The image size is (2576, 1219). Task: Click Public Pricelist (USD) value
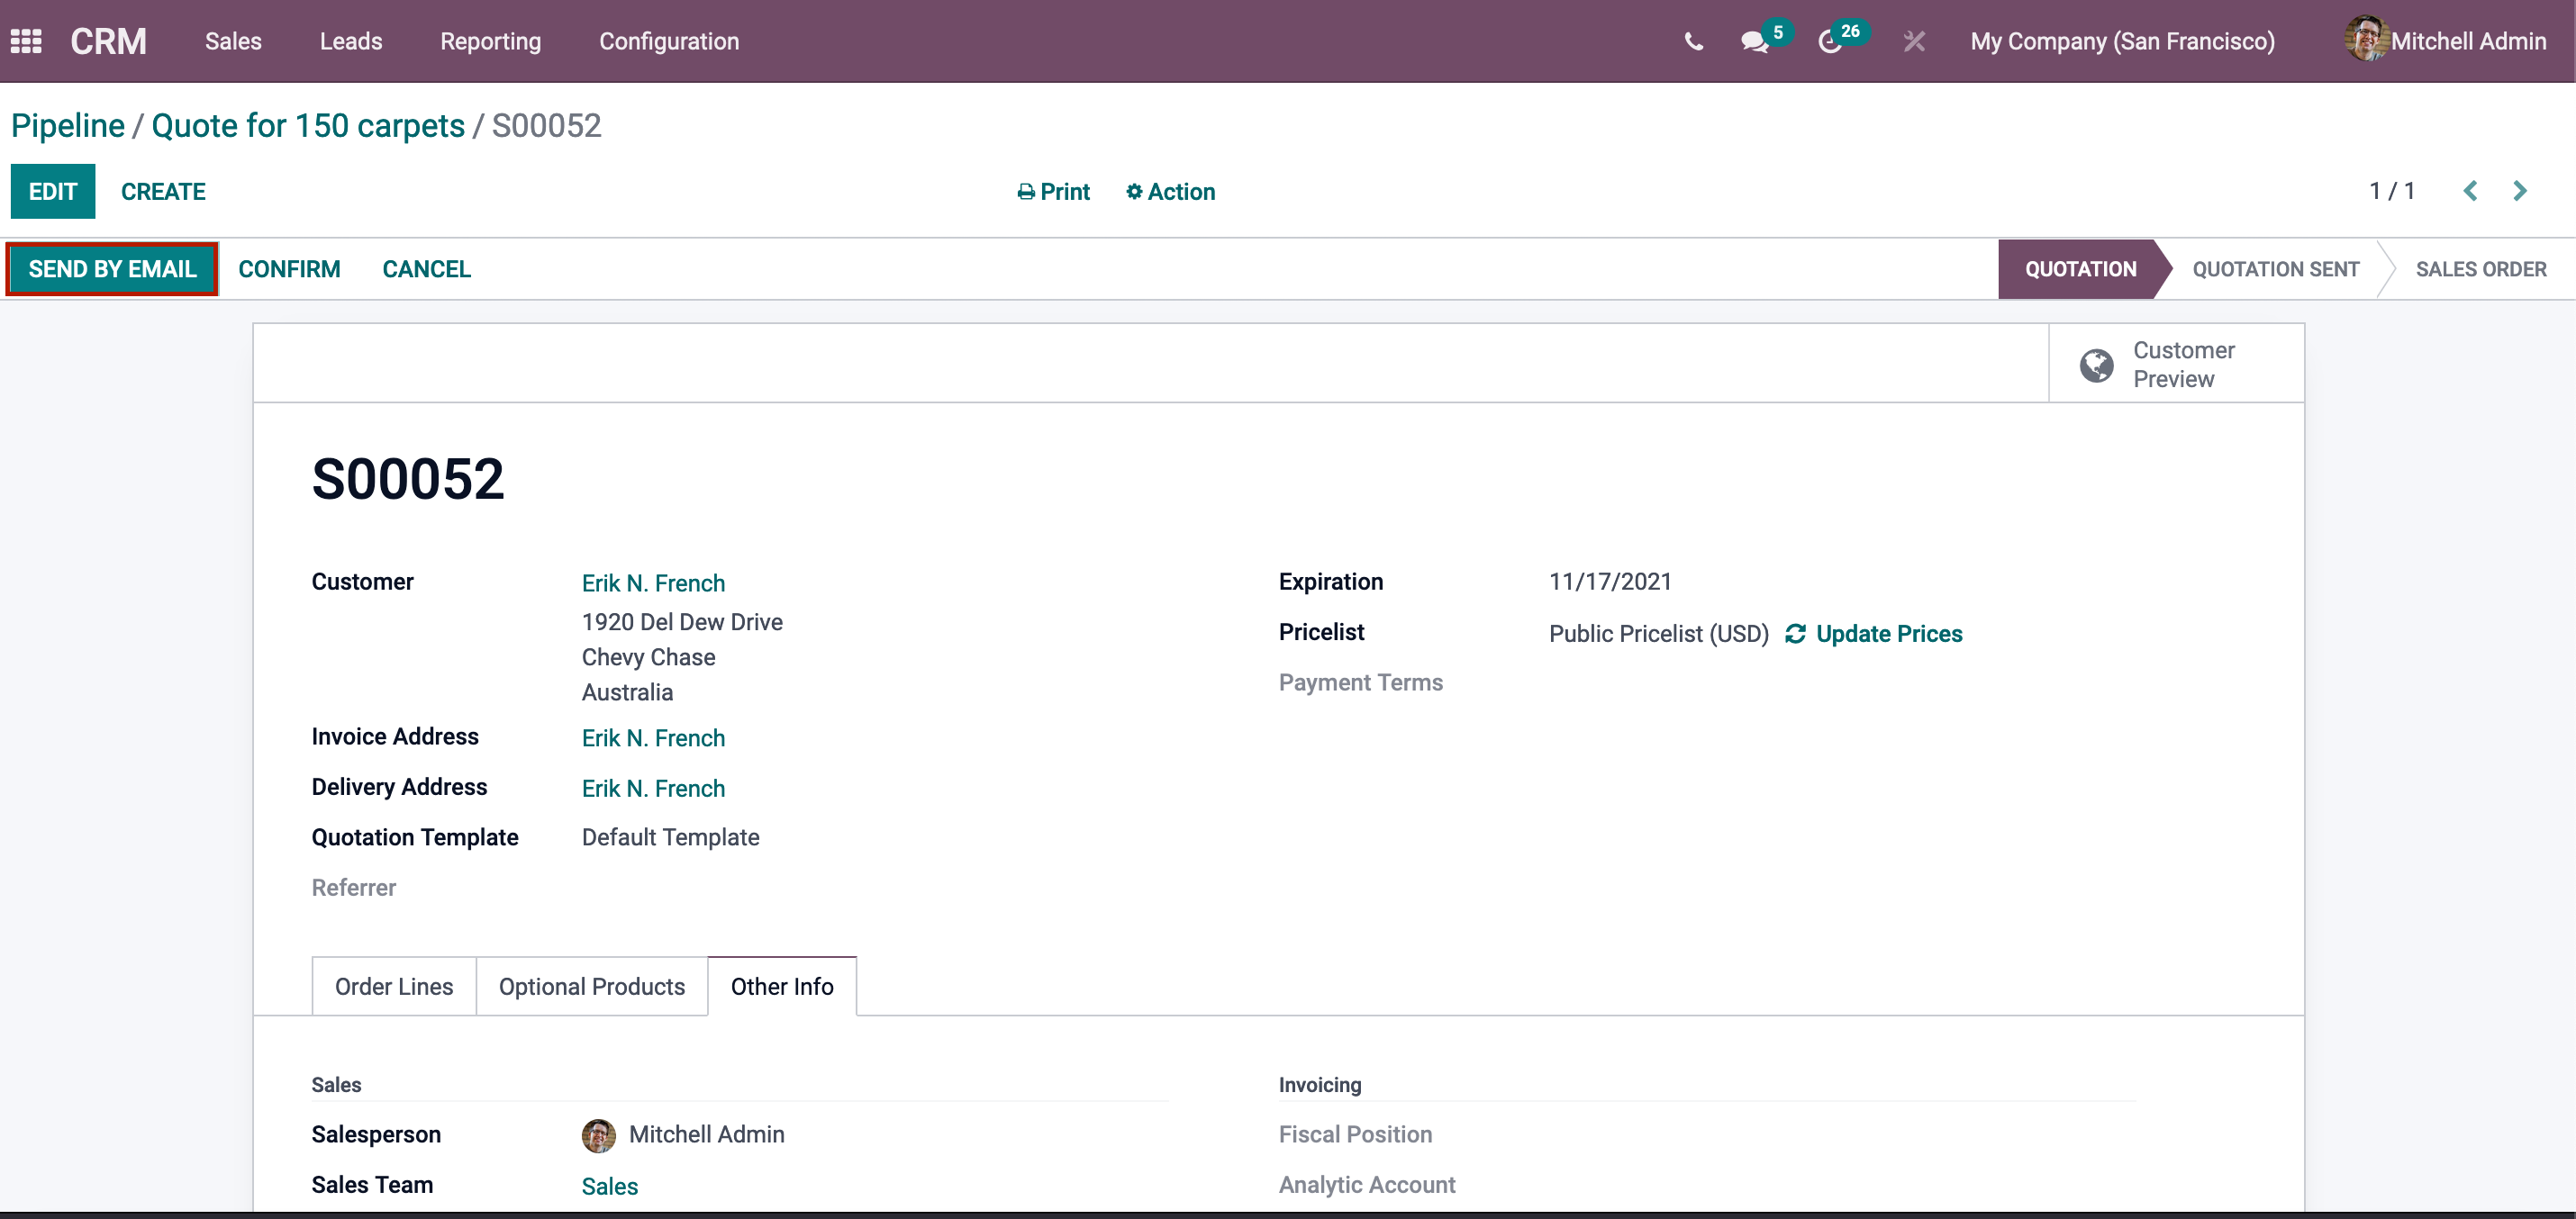point(1659,634)
